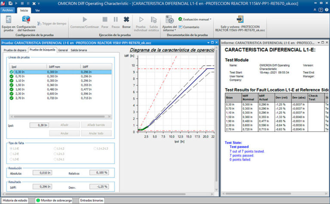Click the Ipol input field

tap(39, 125)
